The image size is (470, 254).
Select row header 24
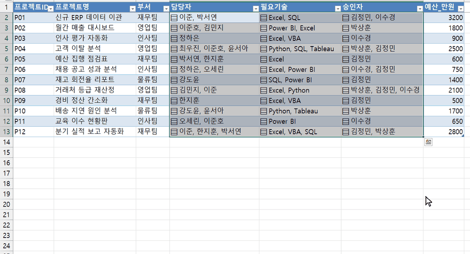coord(6,246)
